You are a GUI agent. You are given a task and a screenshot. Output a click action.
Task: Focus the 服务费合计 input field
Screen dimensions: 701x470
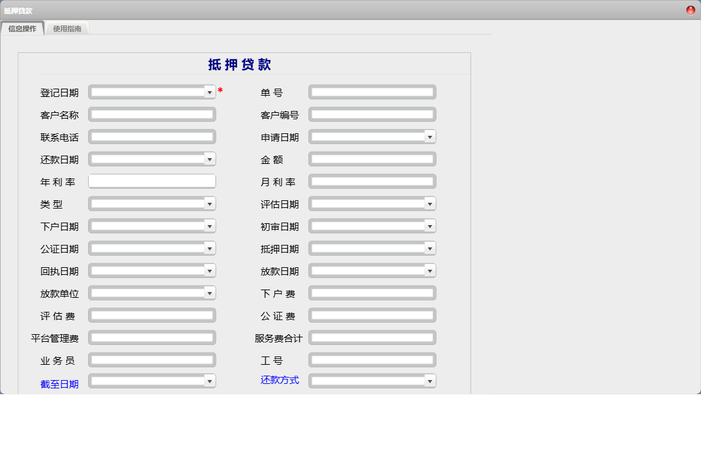click(372, 338)
